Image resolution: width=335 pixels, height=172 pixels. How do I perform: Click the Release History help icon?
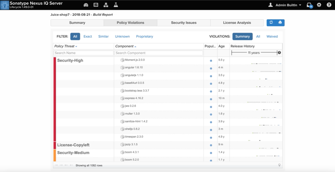(x=279, y=53)
